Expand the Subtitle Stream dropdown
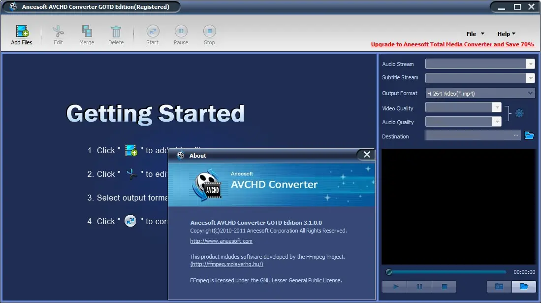 point(530,78)
